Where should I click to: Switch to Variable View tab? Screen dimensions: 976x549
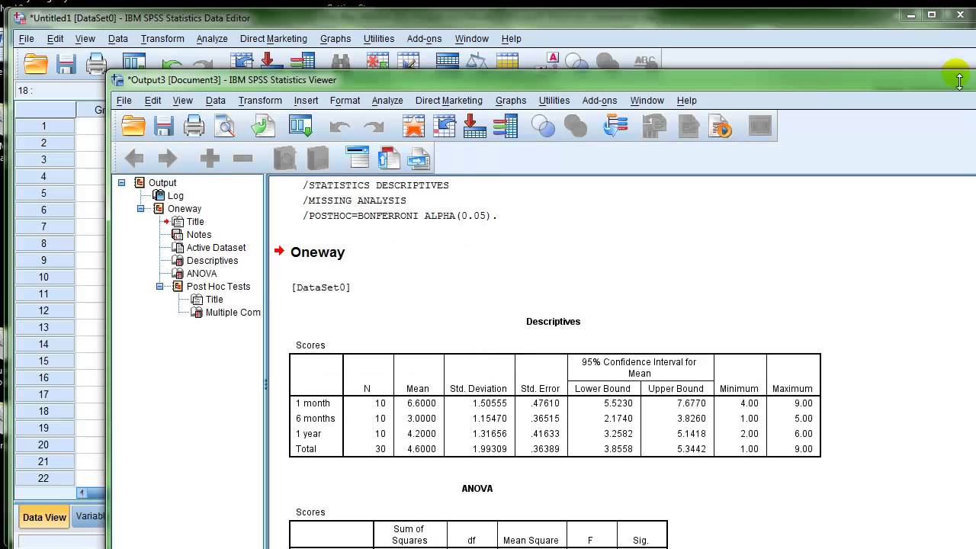tap(90, 516)
